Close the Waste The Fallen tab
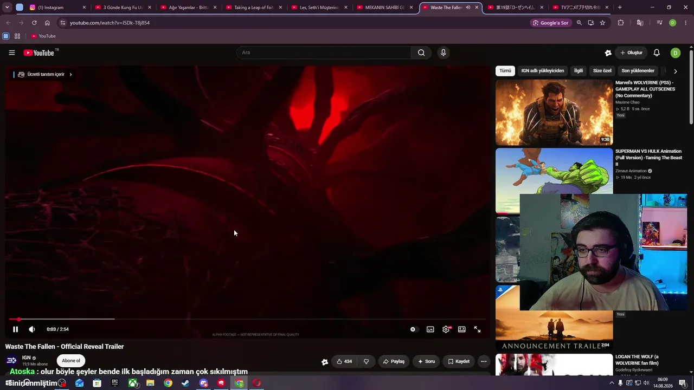Screen dimensions: 694x390 pyautogui.click(x=477, y=8)
